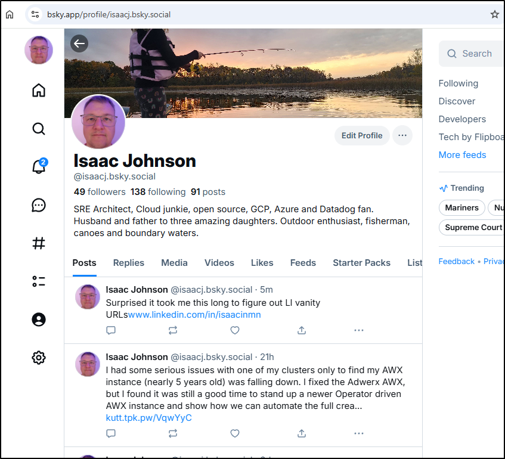Click the Search input field
505x459 pixels.
coord(477,54)
